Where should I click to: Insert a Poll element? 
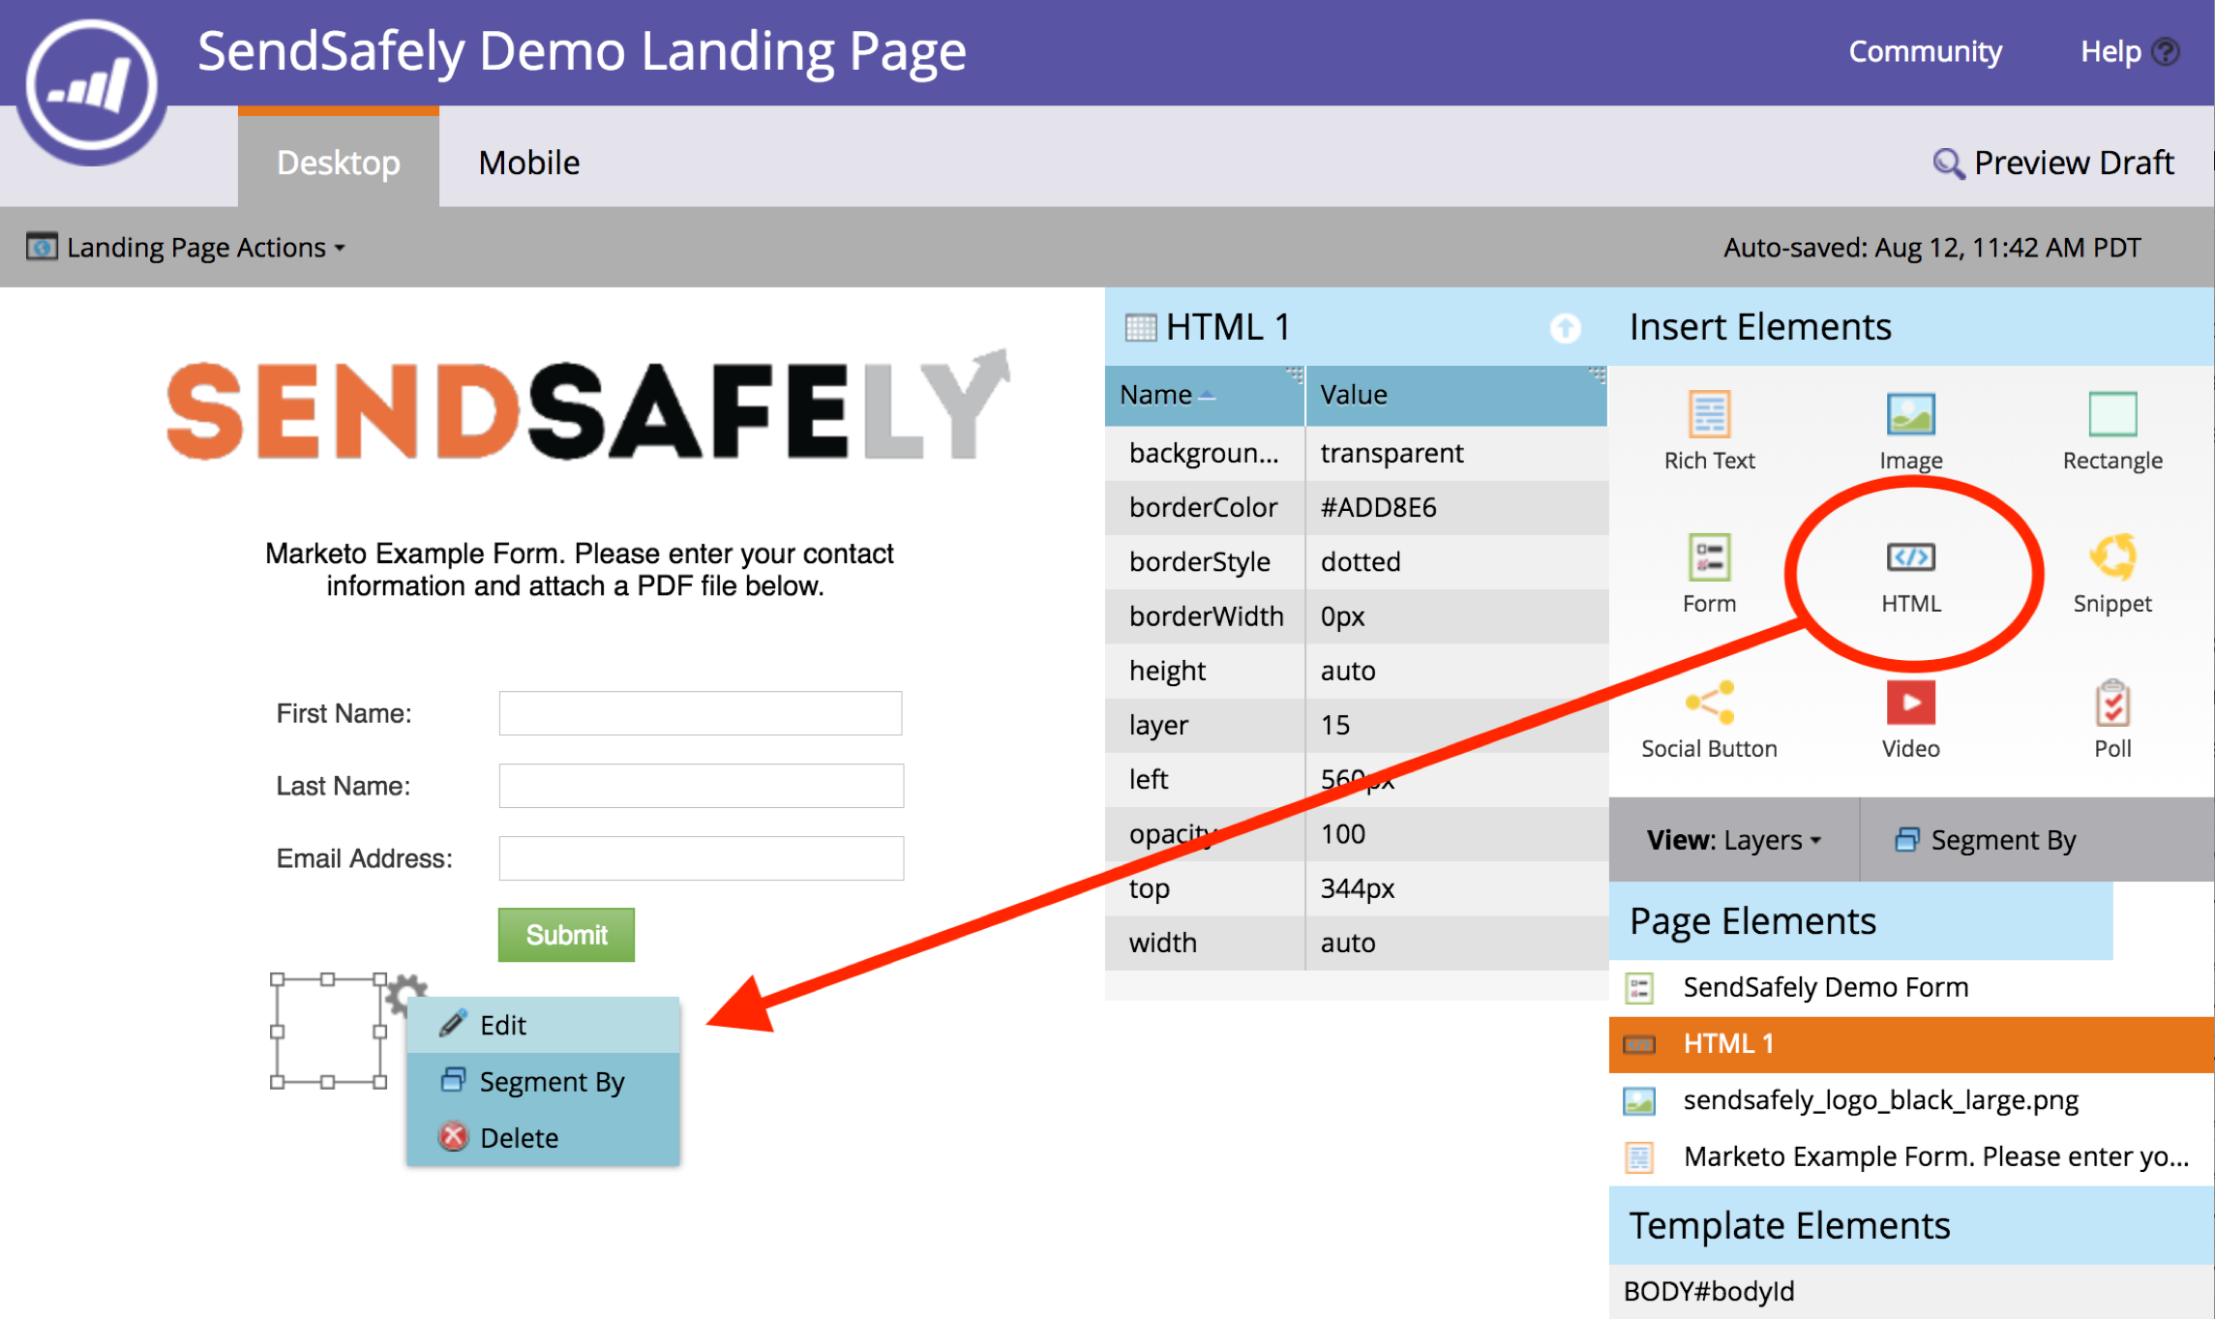pyautogui.click(x=2112, y=720)
